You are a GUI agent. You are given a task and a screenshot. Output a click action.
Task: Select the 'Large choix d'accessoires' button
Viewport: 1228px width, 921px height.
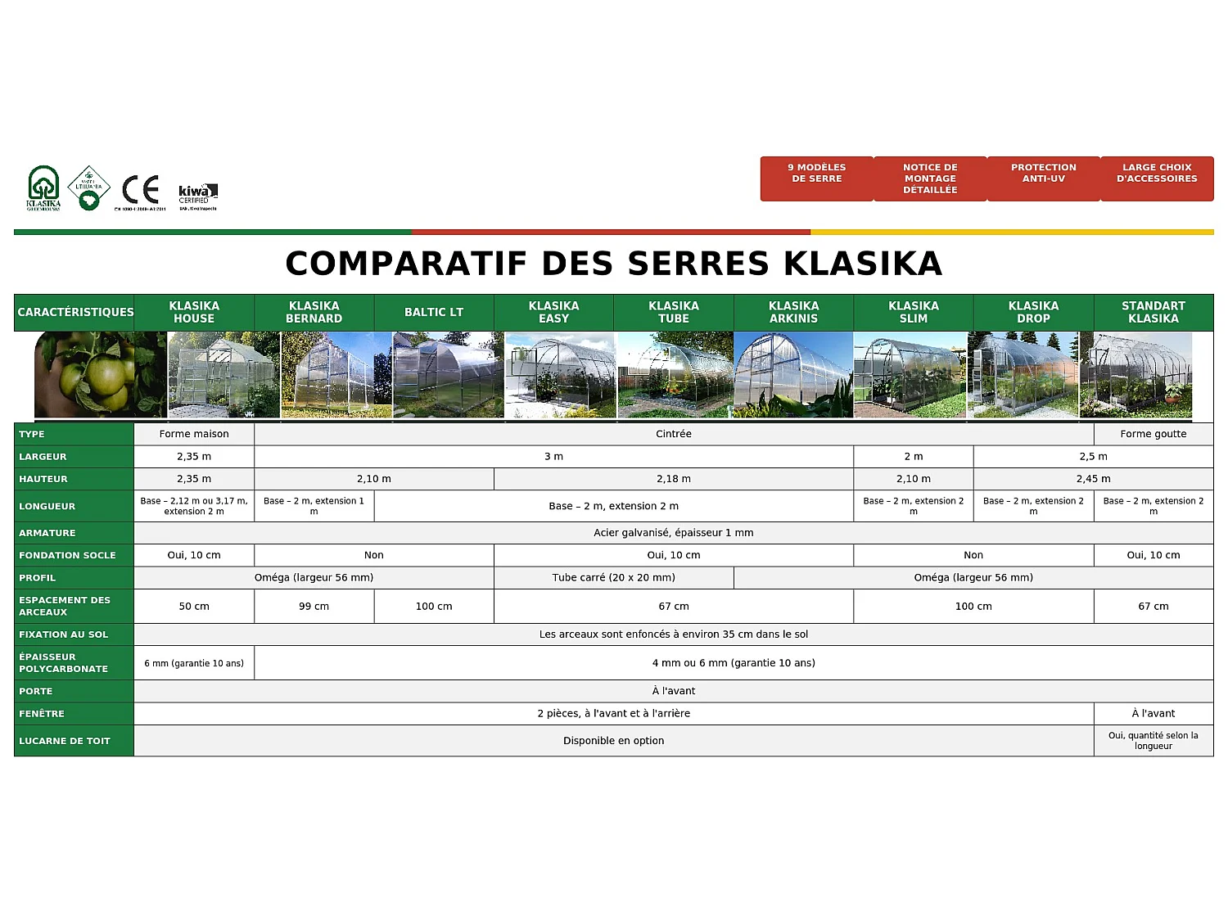(x=1157, y=178)
